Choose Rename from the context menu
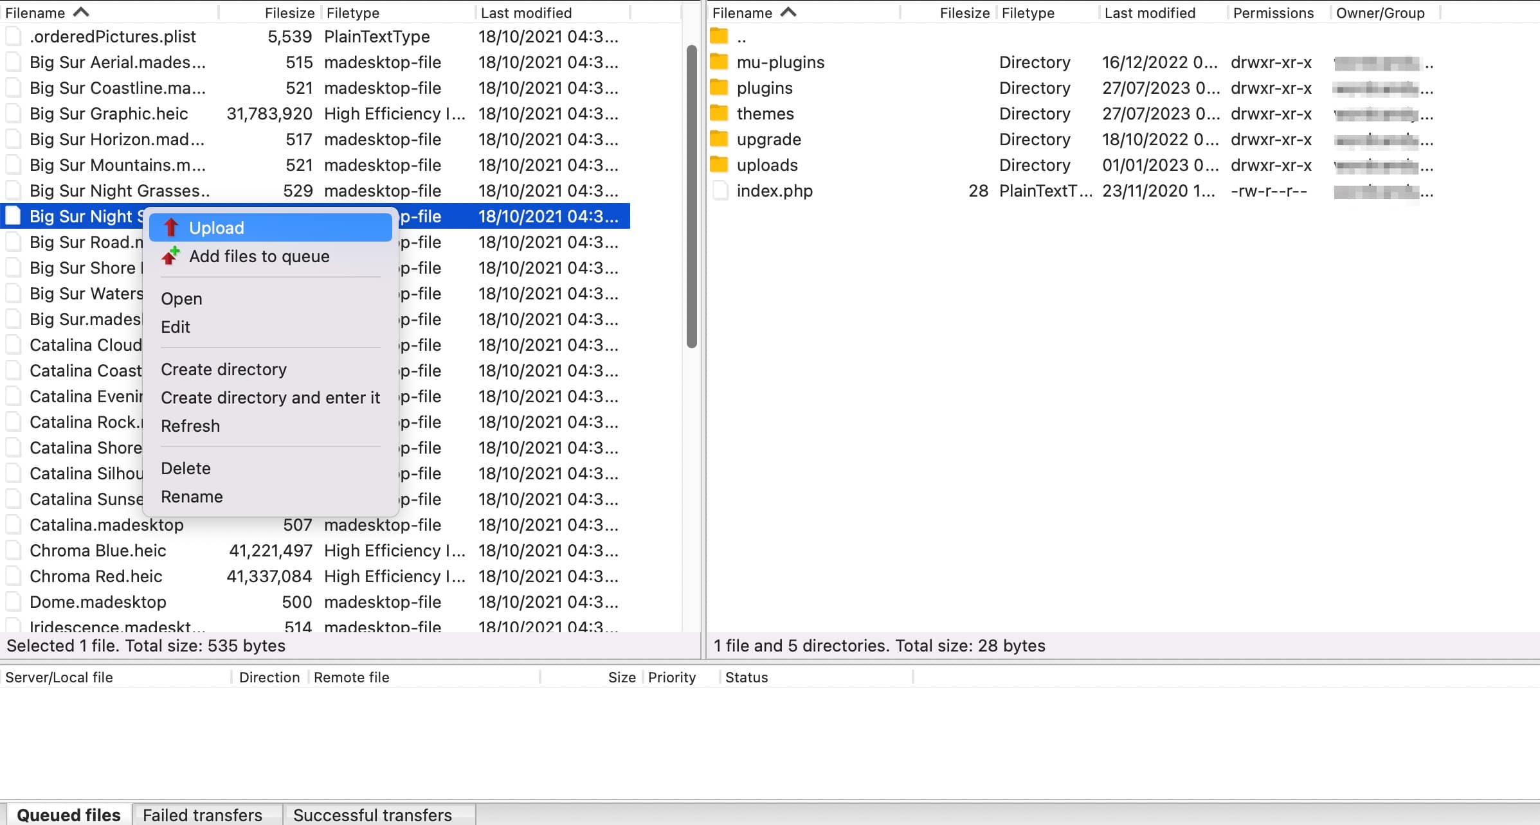 [x=192, y=496]
